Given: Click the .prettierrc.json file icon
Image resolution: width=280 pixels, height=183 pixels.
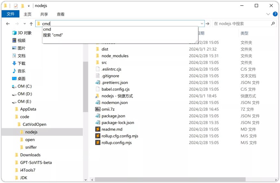Looking at the screenshot, I should [98, 82].
